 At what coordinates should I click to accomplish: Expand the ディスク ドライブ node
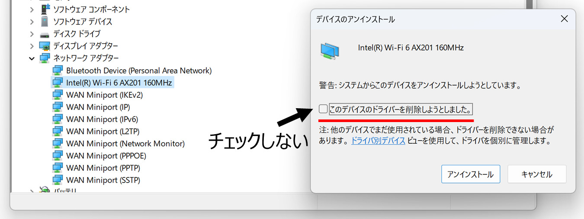32,34
